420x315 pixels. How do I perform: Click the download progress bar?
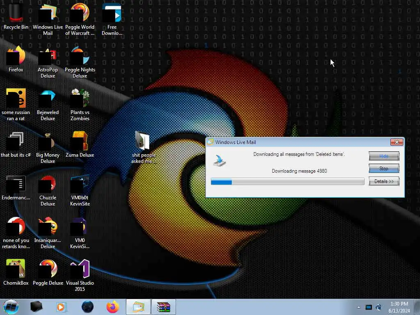point(288,182)
